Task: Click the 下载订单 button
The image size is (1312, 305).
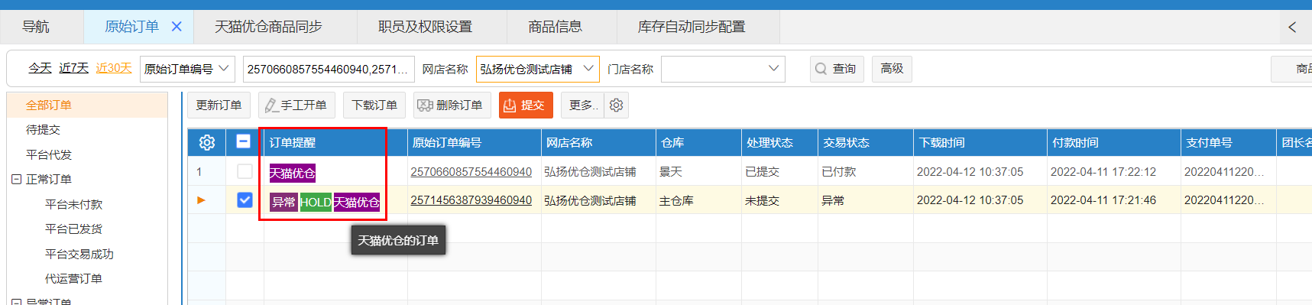Action: [374, 105]
